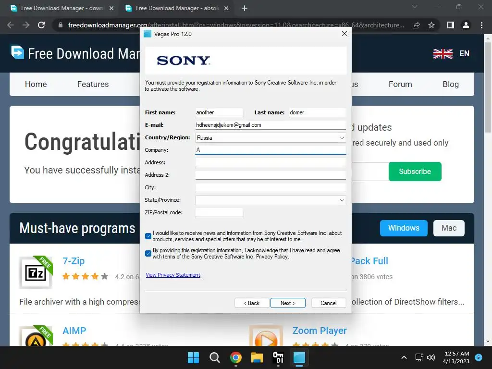Click the share page icon in address bar
The height and width of the screenshot is (369, 492).
point(416,25)
